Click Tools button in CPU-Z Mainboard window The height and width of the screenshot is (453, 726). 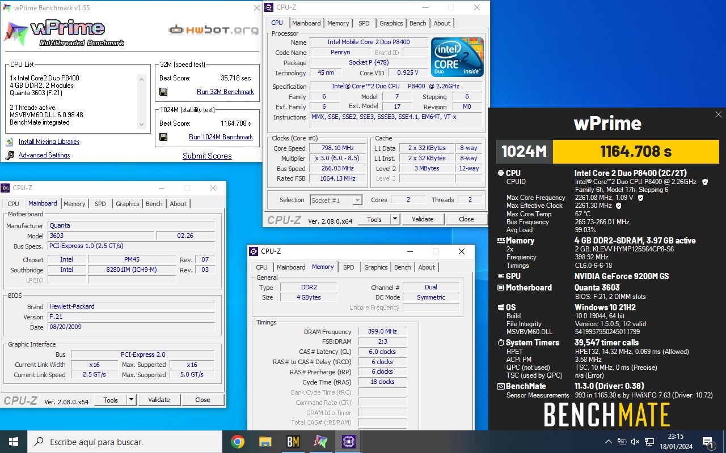coord(111,400)
